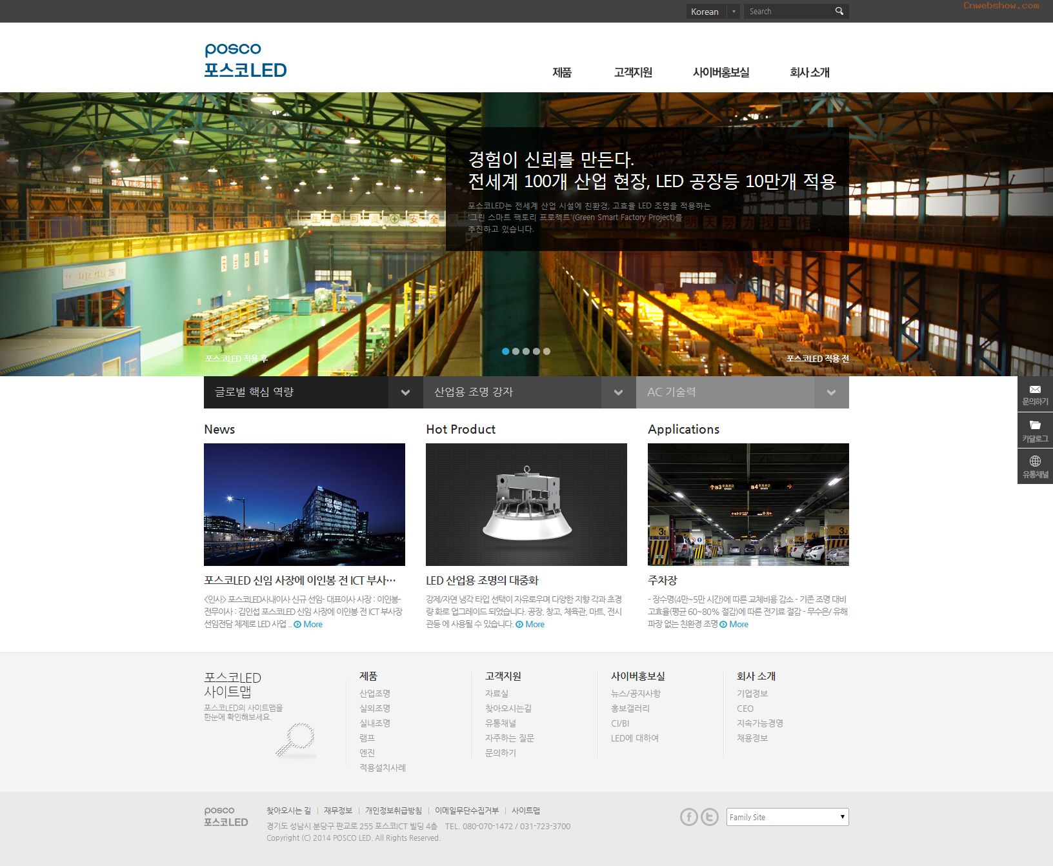Open 지속가능경영 in the sitemap
1053x866 pixels.
tap(760, 723)
